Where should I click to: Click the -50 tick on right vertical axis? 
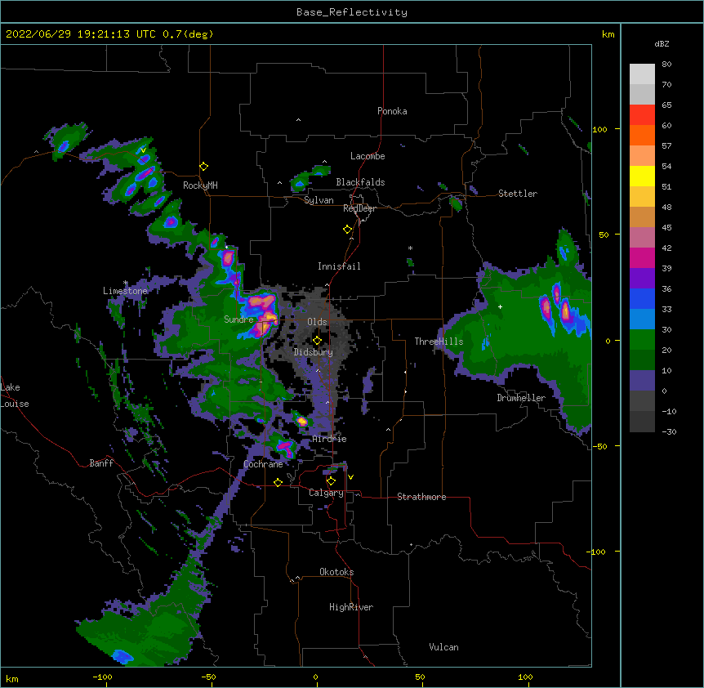coord(599,446)
